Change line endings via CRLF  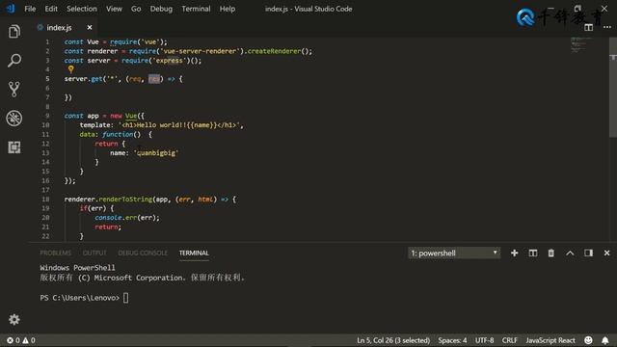coord(510,340)
